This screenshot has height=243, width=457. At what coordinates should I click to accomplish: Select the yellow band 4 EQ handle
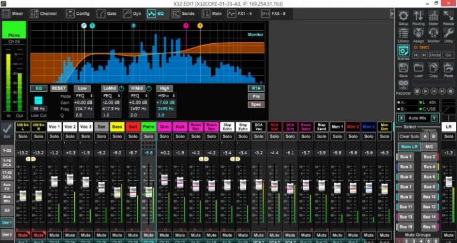click(x=200, y=26)
